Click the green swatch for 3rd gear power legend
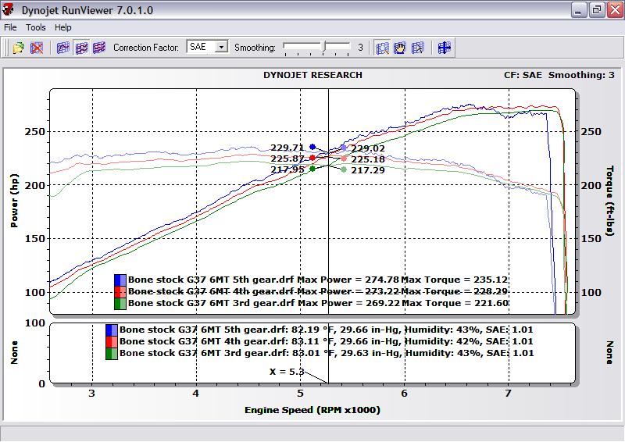The image size is (625, 442). pyautogui.click(x=120, y=304)
